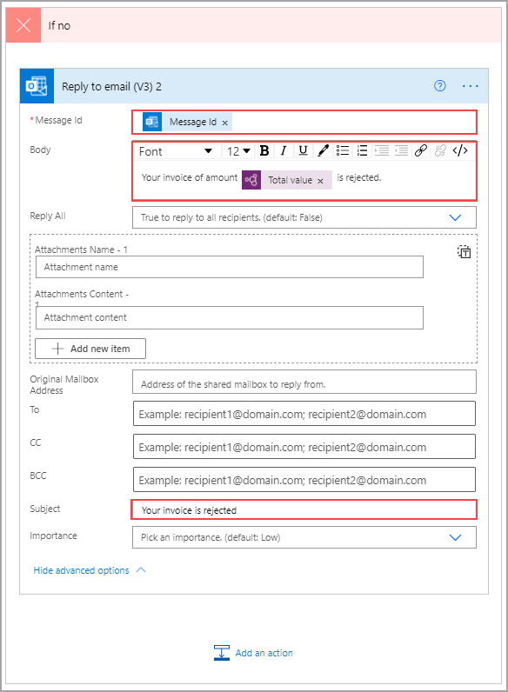Pick the text highlight color pen
Viewport: 508px width, 692px height.
click(323, 151)
